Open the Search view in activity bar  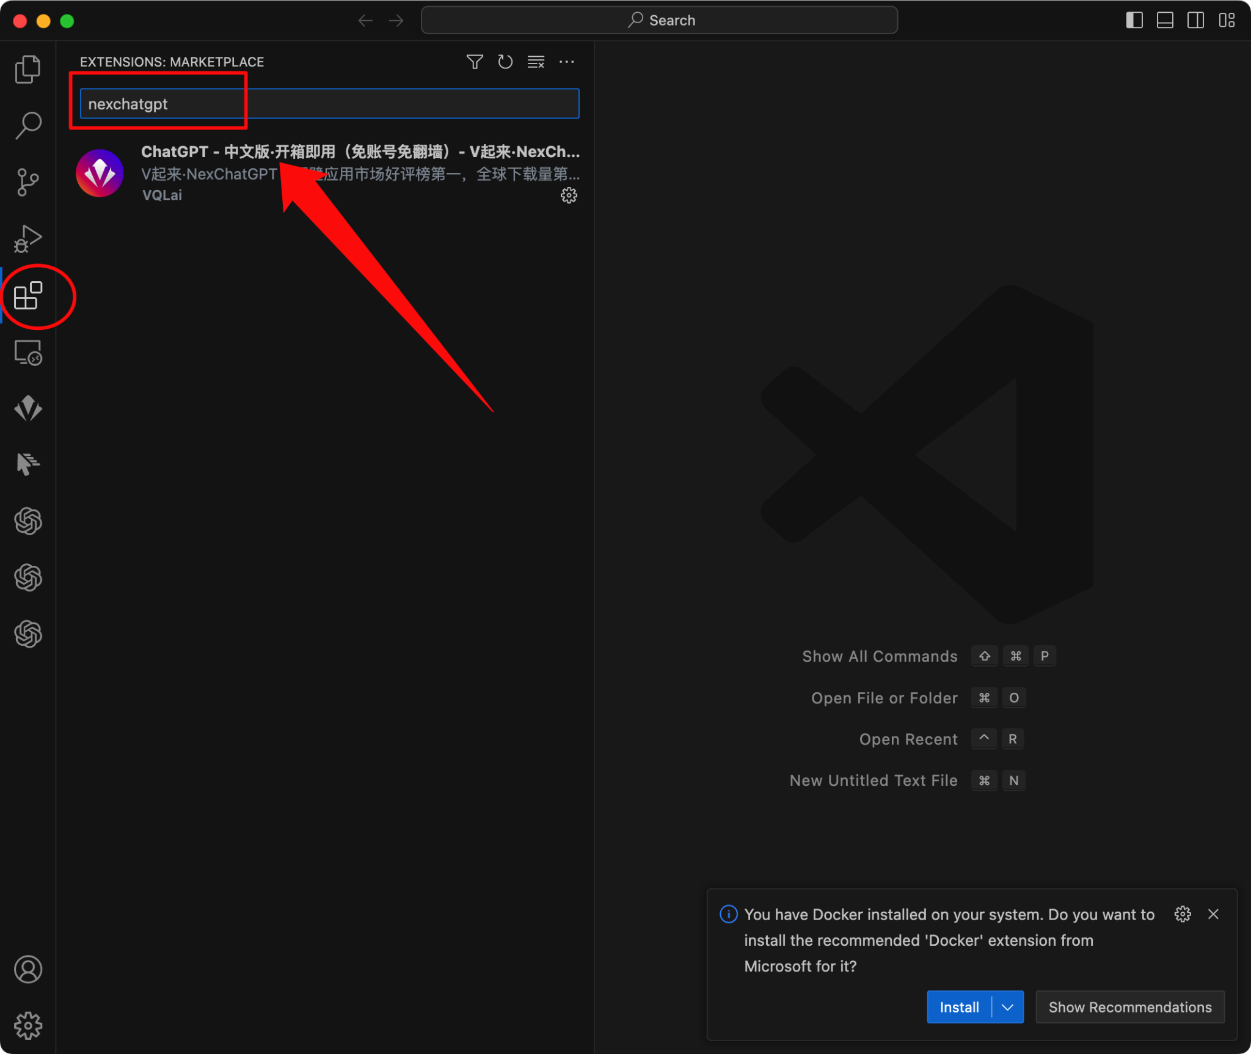pos(27,125)
